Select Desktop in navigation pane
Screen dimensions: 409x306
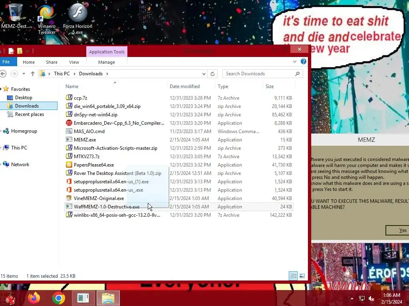click(24, 98)
